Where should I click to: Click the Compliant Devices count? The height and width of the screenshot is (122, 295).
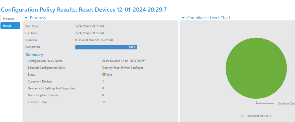click(x=103, y=81)
